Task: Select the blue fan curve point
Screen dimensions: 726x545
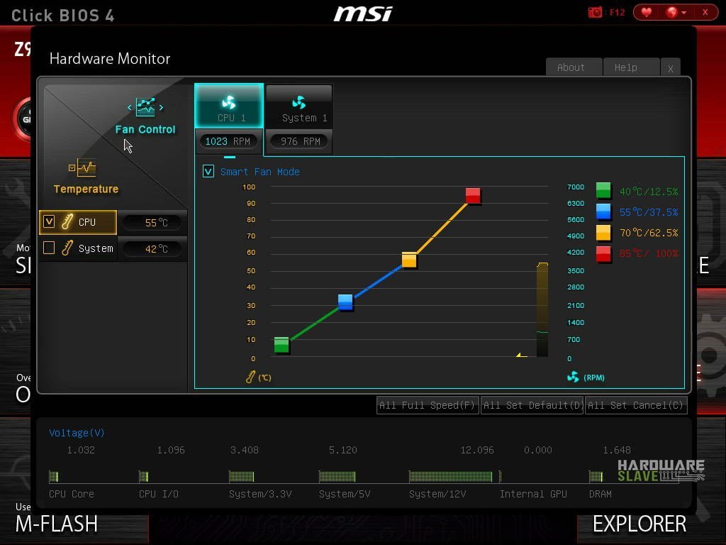Action: point(345,302)
